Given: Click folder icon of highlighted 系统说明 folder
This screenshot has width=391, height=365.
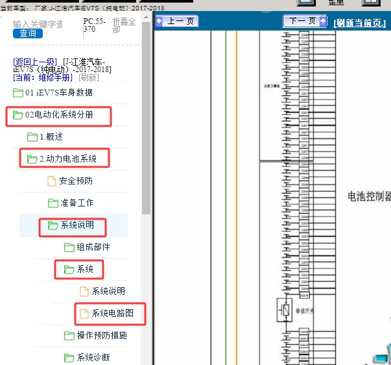Looking at the screenshot, I should (x=53, y=225).
